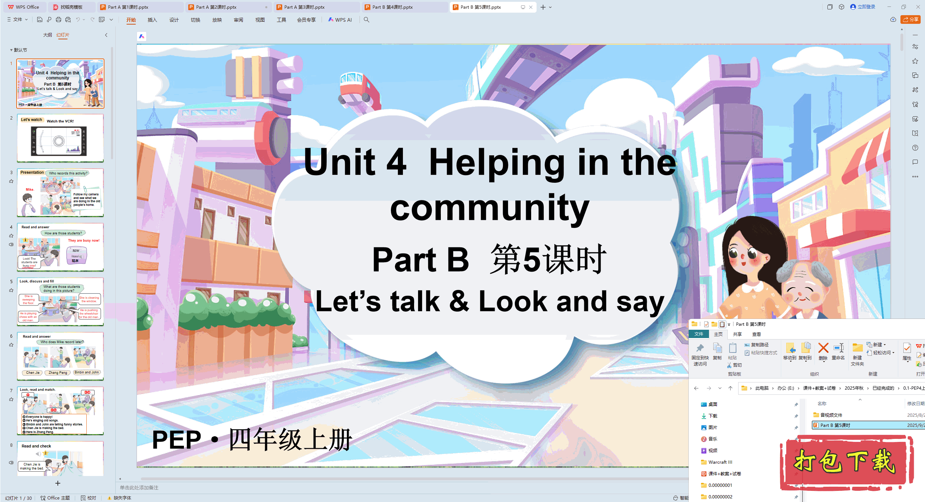The width and height of the screenshot is (925, 502).
Task: Click the Save icon in the quick access toolbar
Action: [x=39, y=20]
